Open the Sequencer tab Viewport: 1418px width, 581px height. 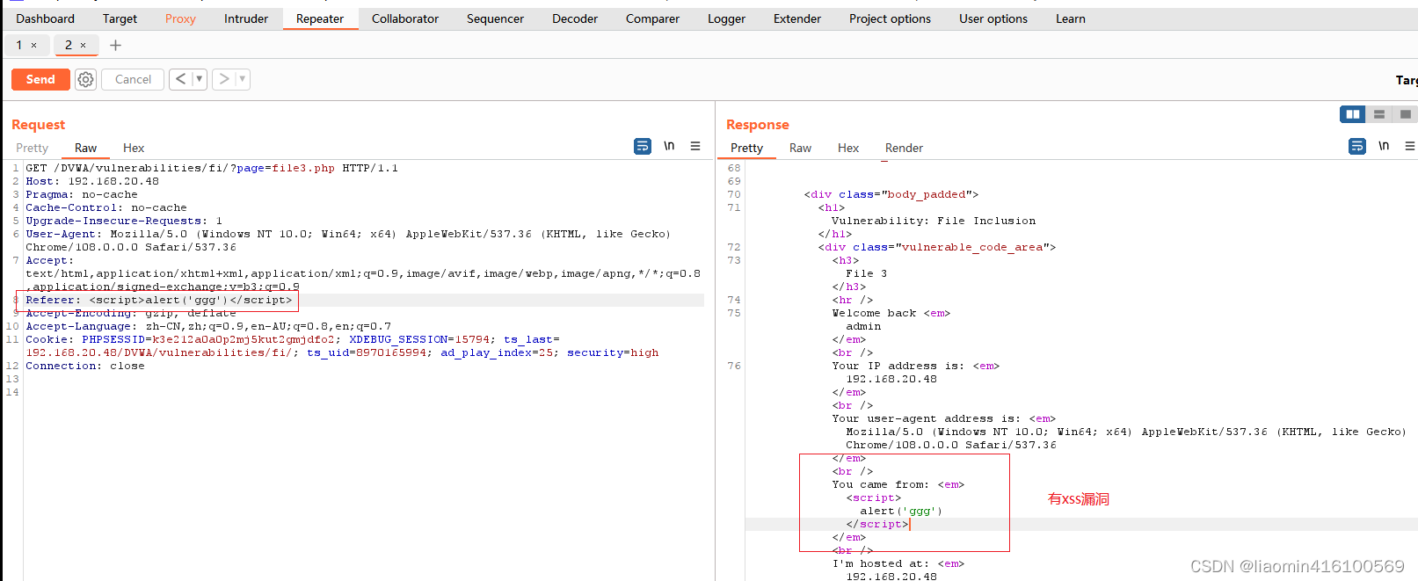[495, 18]
